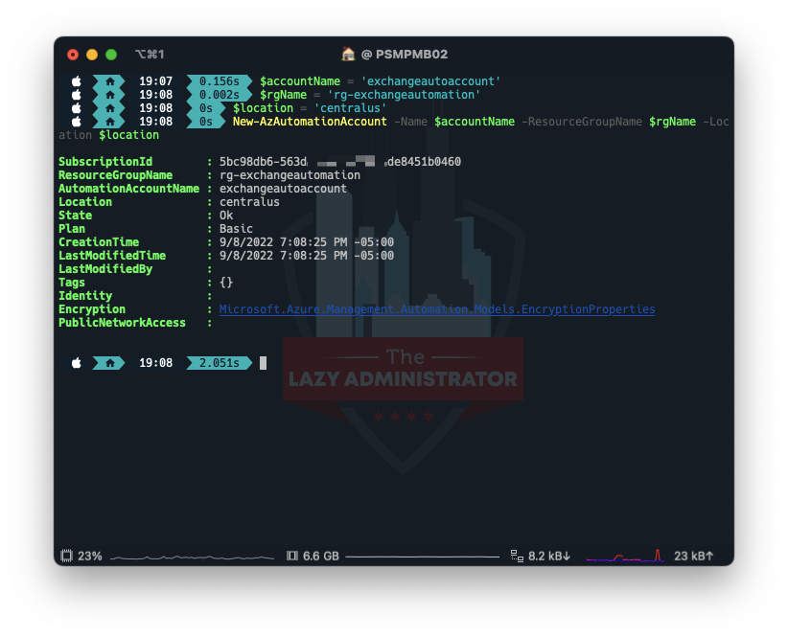Close the terminal window with the red button
The height and width of the screenshot is (637, 788).
(73, 55)
